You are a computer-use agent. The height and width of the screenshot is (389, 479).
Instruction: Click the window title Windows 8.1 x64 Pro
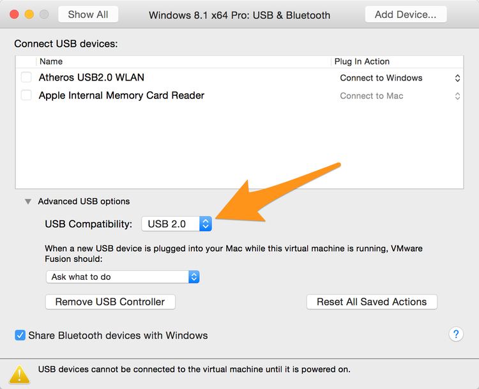pyautogui.click(x=240, y=15)
